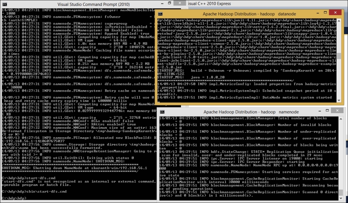The image size is (348, 203).
Task: Click the 'Append Enabled: true' log line
Action: pos(76,33)
